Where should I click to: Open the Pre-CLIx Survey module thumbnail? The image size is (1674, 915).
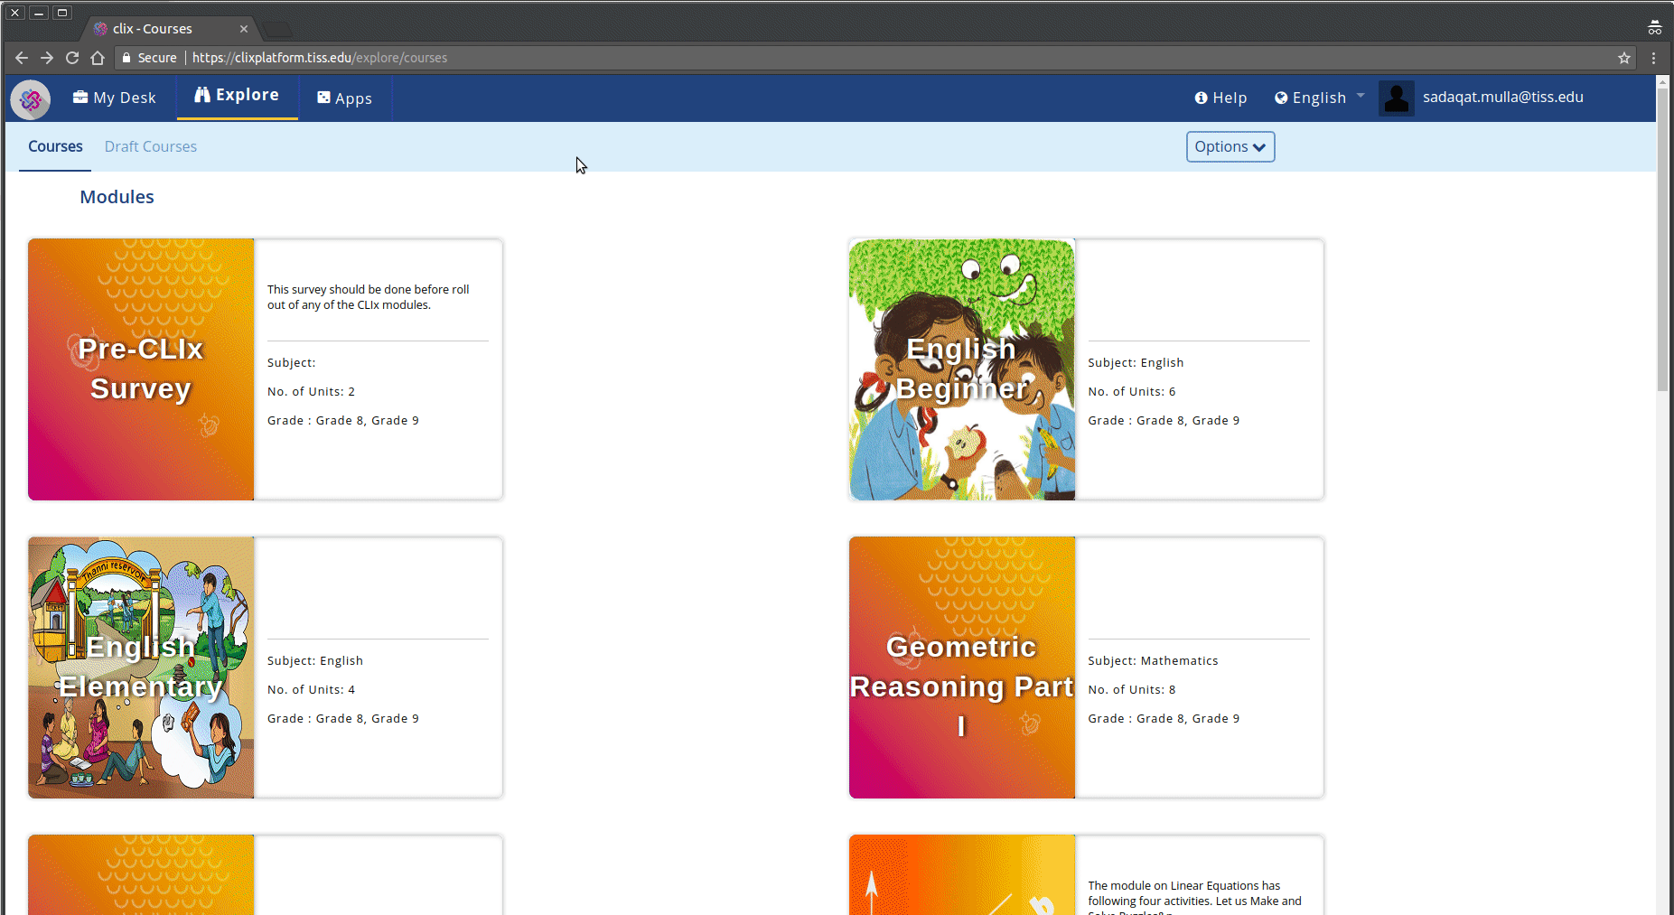click(x=141, y=369)
